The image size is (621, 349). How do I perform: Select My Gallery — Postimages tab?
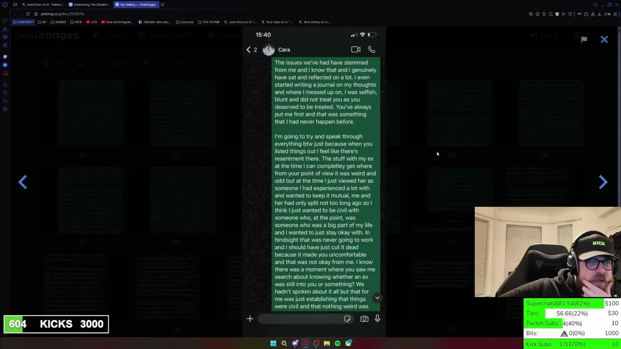(x=135, y=4)
